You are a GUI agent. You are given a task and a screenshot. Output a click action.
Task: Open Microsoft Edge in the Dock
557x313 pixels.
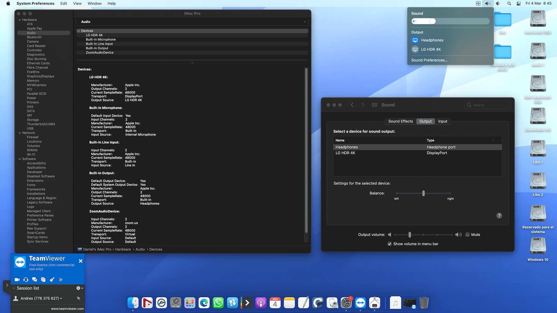coord(204,303)
